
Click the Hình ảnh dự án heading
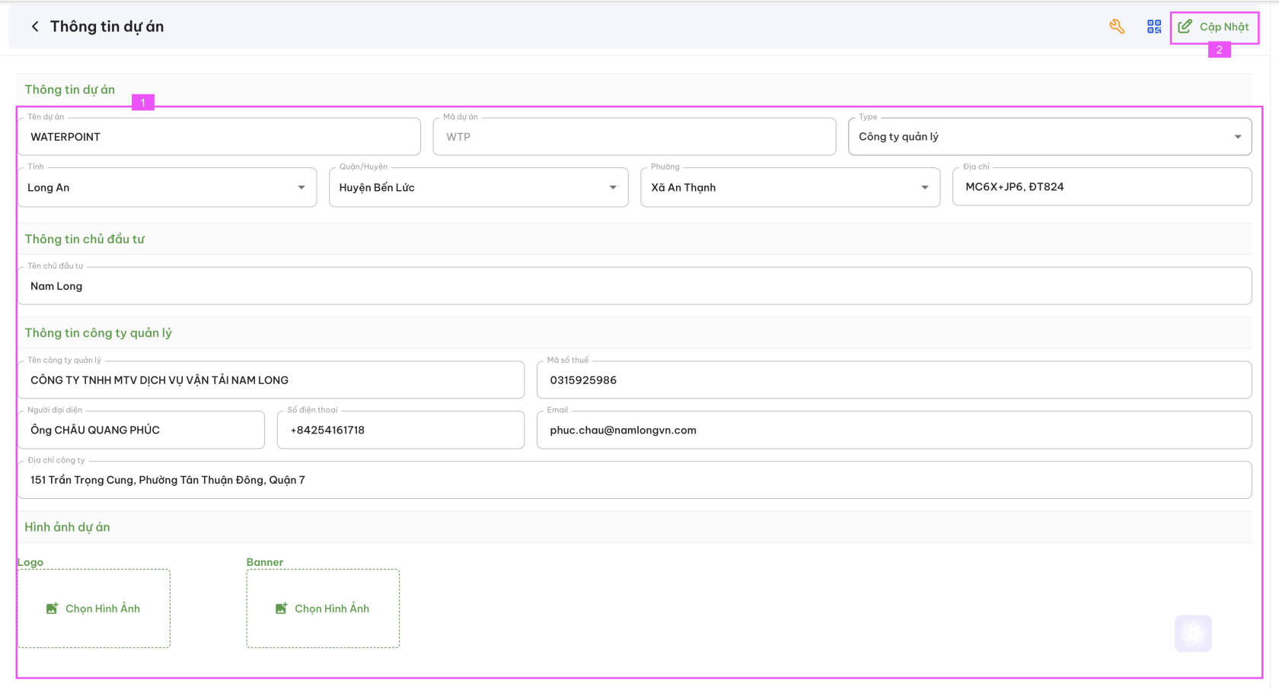point(67,527)
